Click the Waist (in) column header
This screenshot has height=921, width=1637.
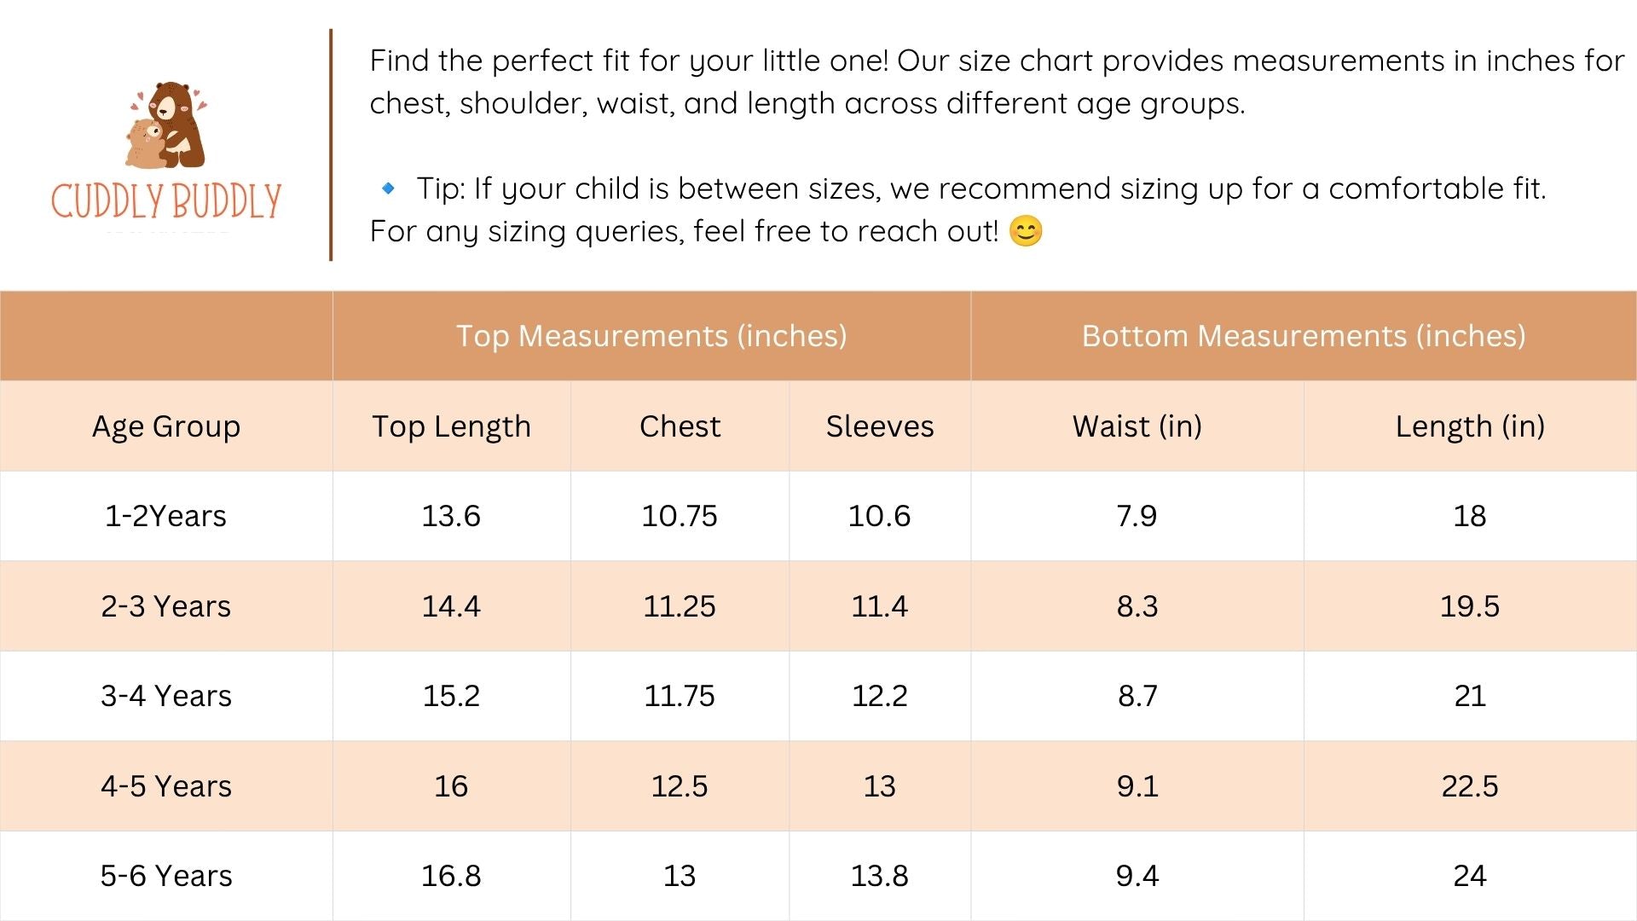pos(1137,426)
